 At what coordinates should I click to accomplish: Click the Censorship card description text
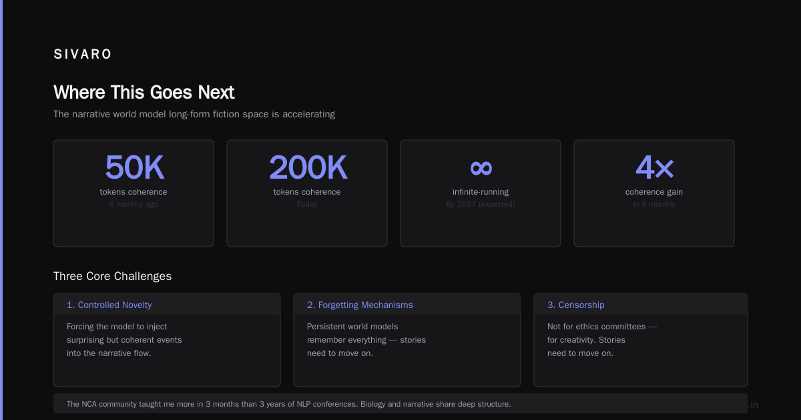click(x=602, y=340)
